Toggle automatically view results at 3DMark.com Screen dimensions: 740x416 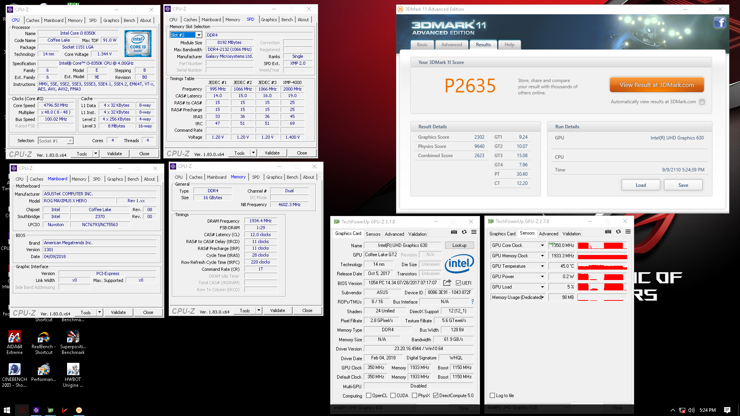(x=702, y=102)
